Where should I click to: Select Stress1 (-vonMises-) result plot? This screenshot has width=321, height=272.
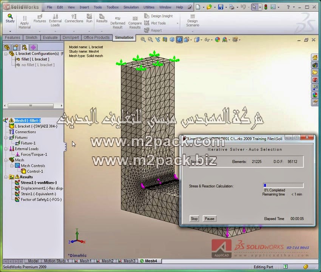pos(39,182)
